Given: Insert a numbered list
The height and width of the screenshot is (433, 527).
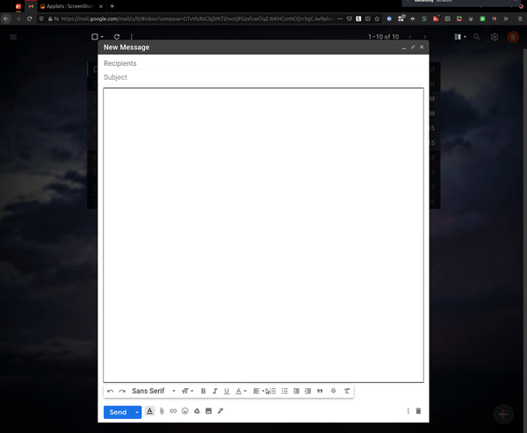Looking at the screenshot, I should [x=272, y=391].
